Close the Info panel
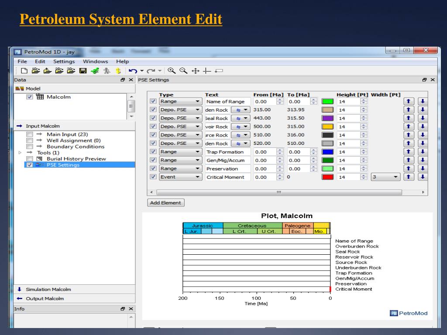This screenshot has width=447, height=335. point(131,309)
